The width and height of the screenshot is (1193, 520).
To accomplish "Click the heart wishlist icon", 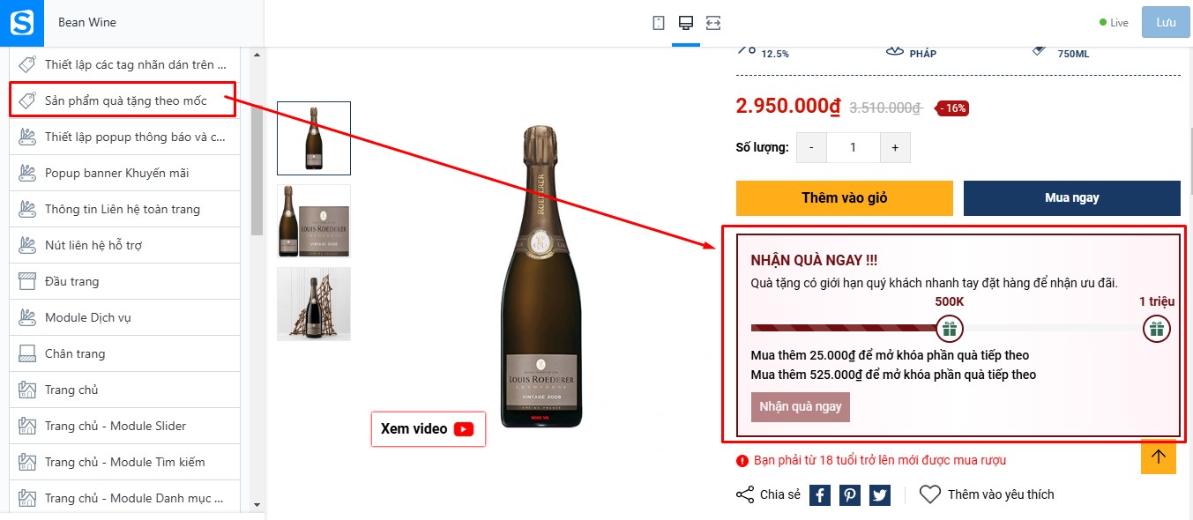I will coord(930,494).
